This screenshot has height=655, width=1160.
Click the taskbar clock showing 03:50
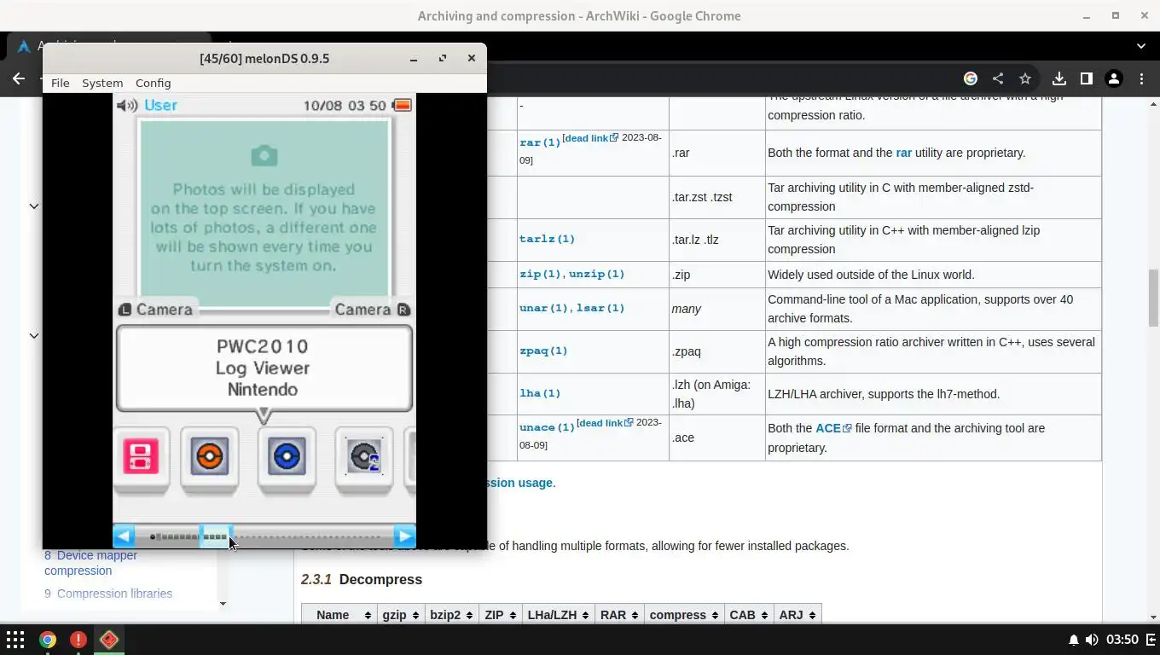point(1122,640)
